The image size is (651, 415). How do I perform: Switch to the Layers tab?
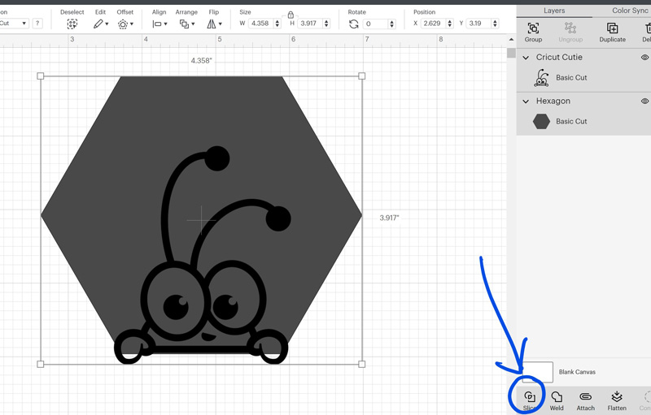click(x=554, y=11)
